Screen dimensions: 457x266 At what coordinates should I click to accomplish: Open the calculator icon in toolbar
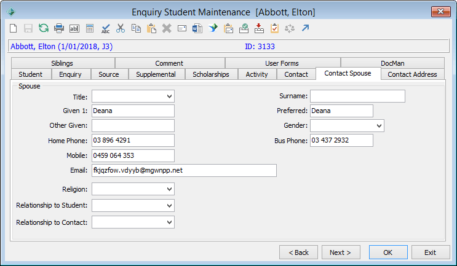point(90,28)
